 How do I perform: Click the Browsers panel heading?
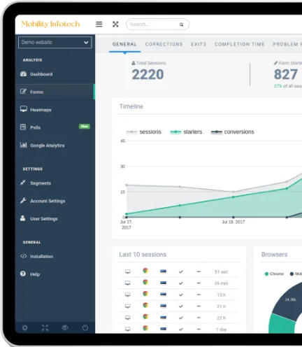tap(274, 255)
